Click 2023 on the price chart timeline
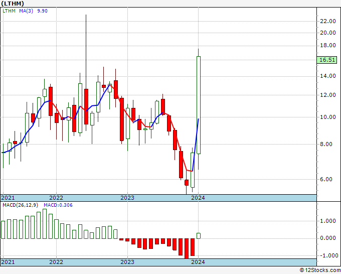The width and height of the screenshot is (341, 274). point(127,198)
